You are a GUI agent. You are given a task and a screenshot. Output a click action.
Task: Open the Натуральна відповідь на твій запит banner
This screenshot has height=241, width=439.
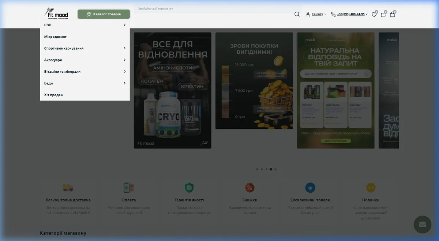click(336, 90)
